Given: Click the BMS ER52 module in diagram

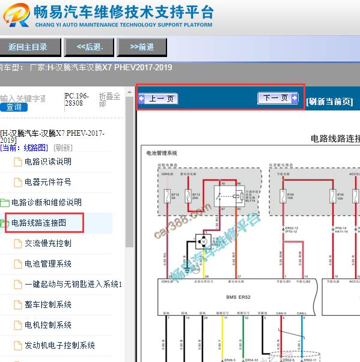Looking at the screenshot, I should coord(237,297).
